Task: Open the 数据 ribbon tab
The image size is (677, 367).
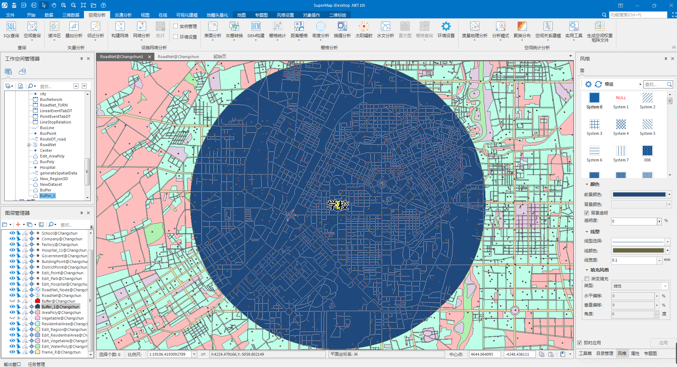Action: point(49,15)
